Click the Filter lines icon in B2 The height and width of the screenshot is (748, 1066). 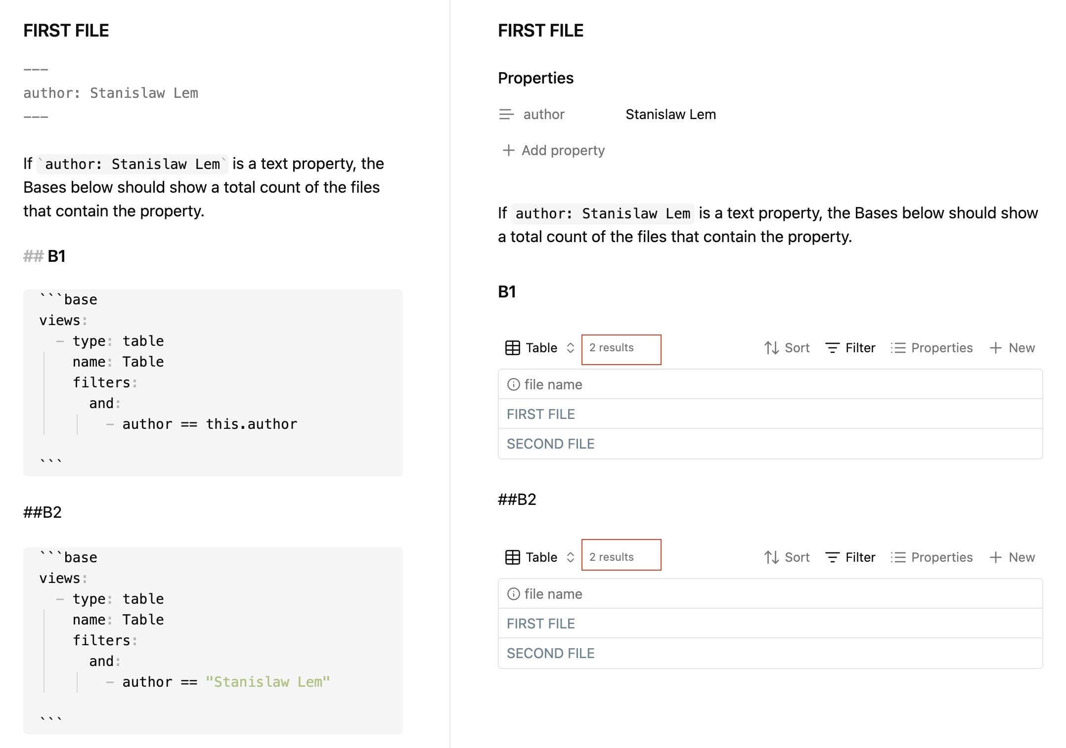click(x=832, y=557)
